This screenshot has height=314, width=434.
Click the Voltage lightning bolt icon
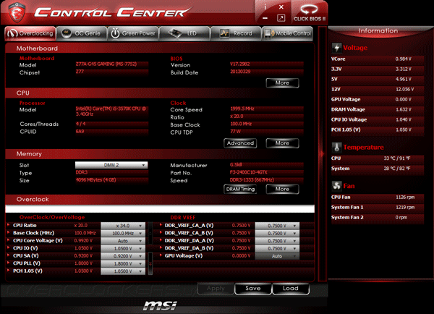336,48
